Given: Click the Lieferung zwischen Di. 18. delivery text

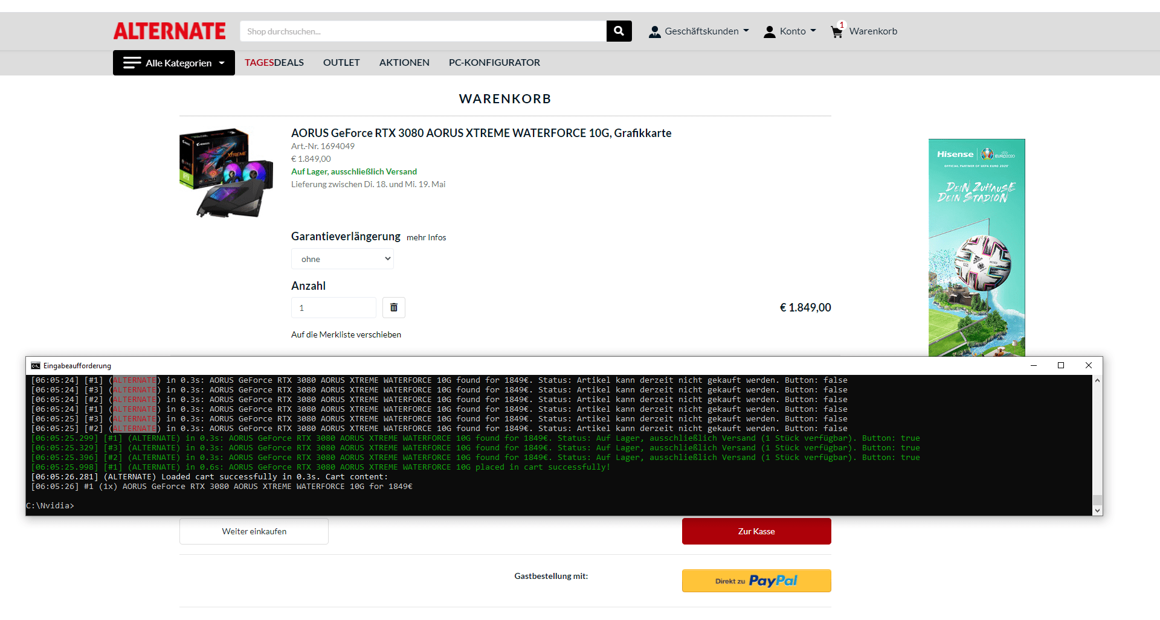Looking at the screenshot, I should [x=369, y=184].
